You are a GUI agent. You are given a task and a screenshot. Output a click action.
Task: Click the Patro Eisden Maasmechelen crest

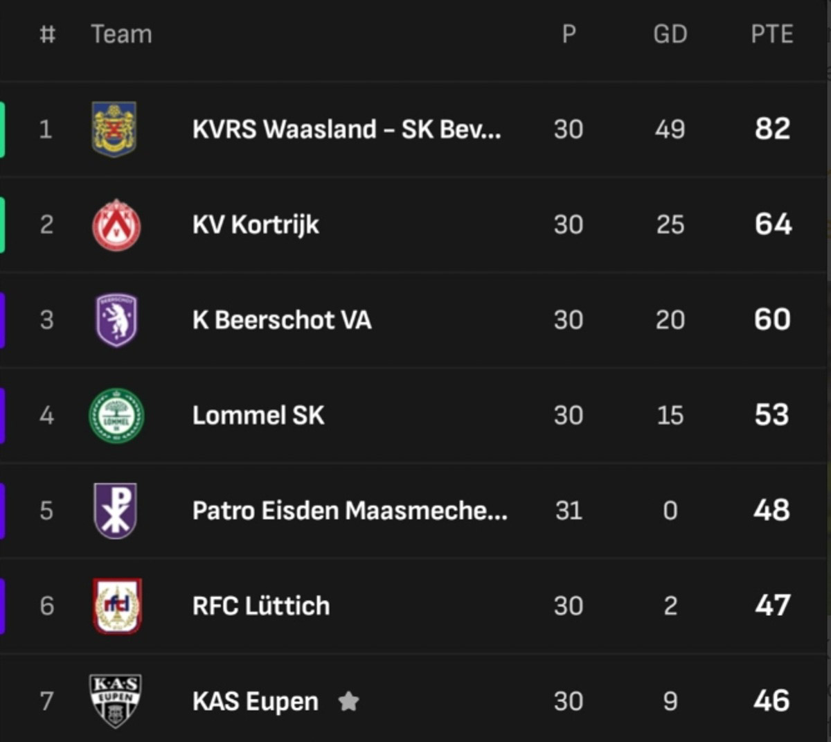(x=115, y=511)
